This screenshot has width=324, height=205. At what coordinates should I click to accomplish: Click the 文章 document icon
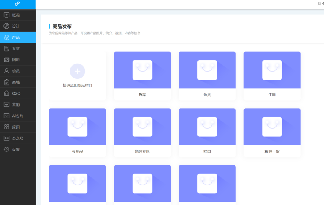(7, 49)
